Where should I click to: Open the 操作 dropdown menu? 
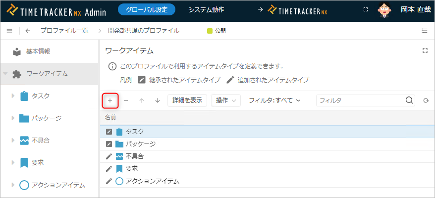pyautogui.click(x=225, y=100)
